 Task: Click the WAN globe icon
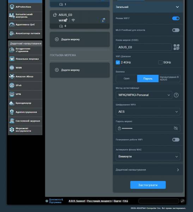[x=12, y=67]
